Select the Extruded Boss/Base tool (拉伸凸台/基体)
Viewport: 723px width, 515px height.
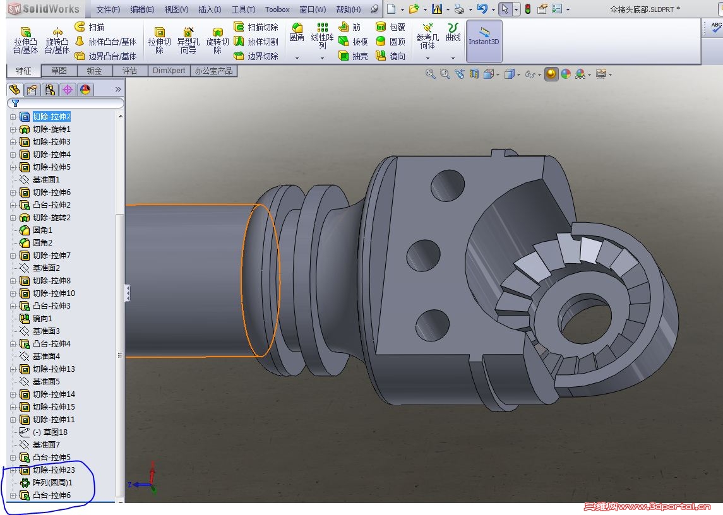(x=25, y=40)
